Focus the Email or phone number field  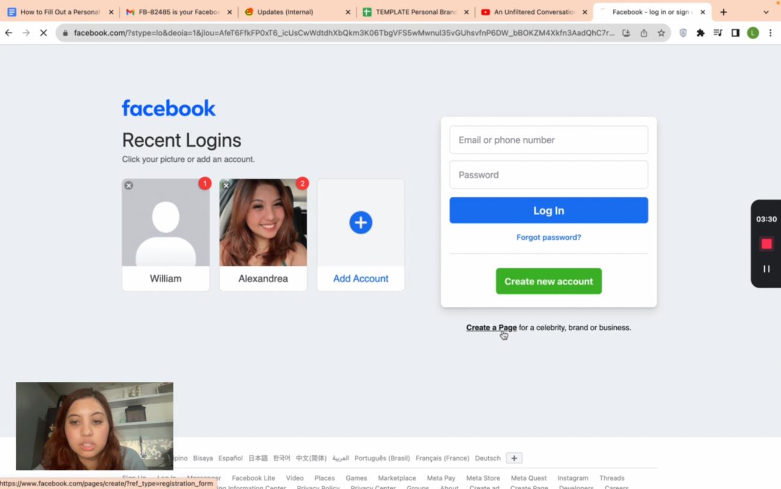point(548,140)
